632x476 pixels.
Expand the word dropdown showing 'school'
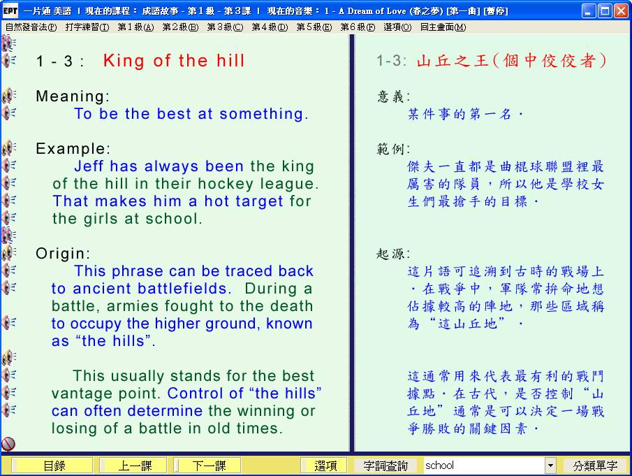[x=550, y=466]
